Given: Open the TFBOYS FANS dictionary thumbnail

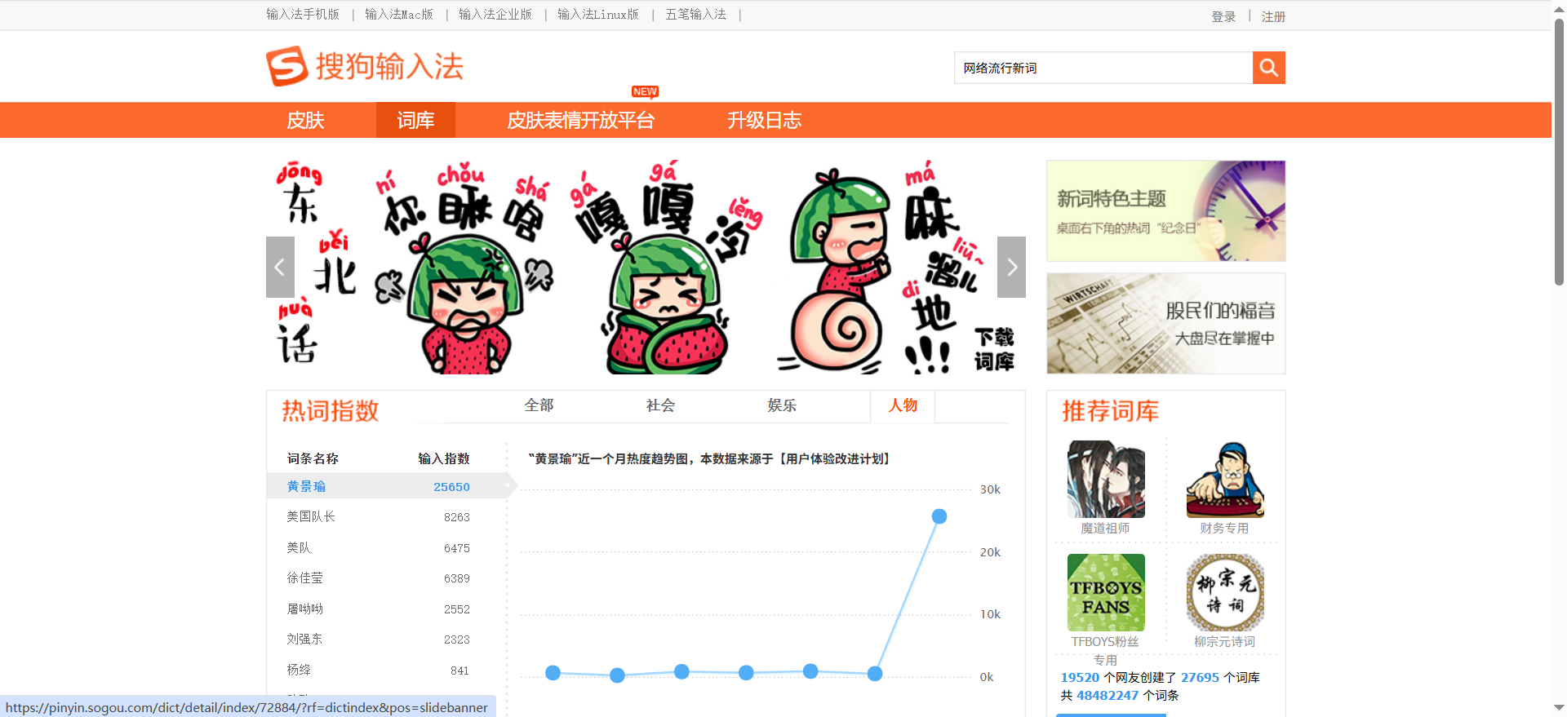Looking at the screenshot, I should click(x=1106, y=592).
